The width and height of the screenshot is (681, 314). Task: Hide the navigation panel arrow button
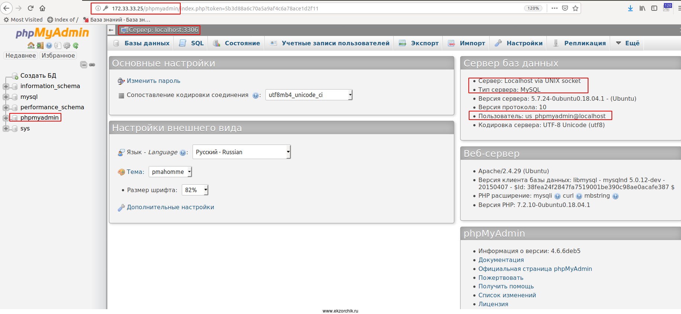[111, 30]
